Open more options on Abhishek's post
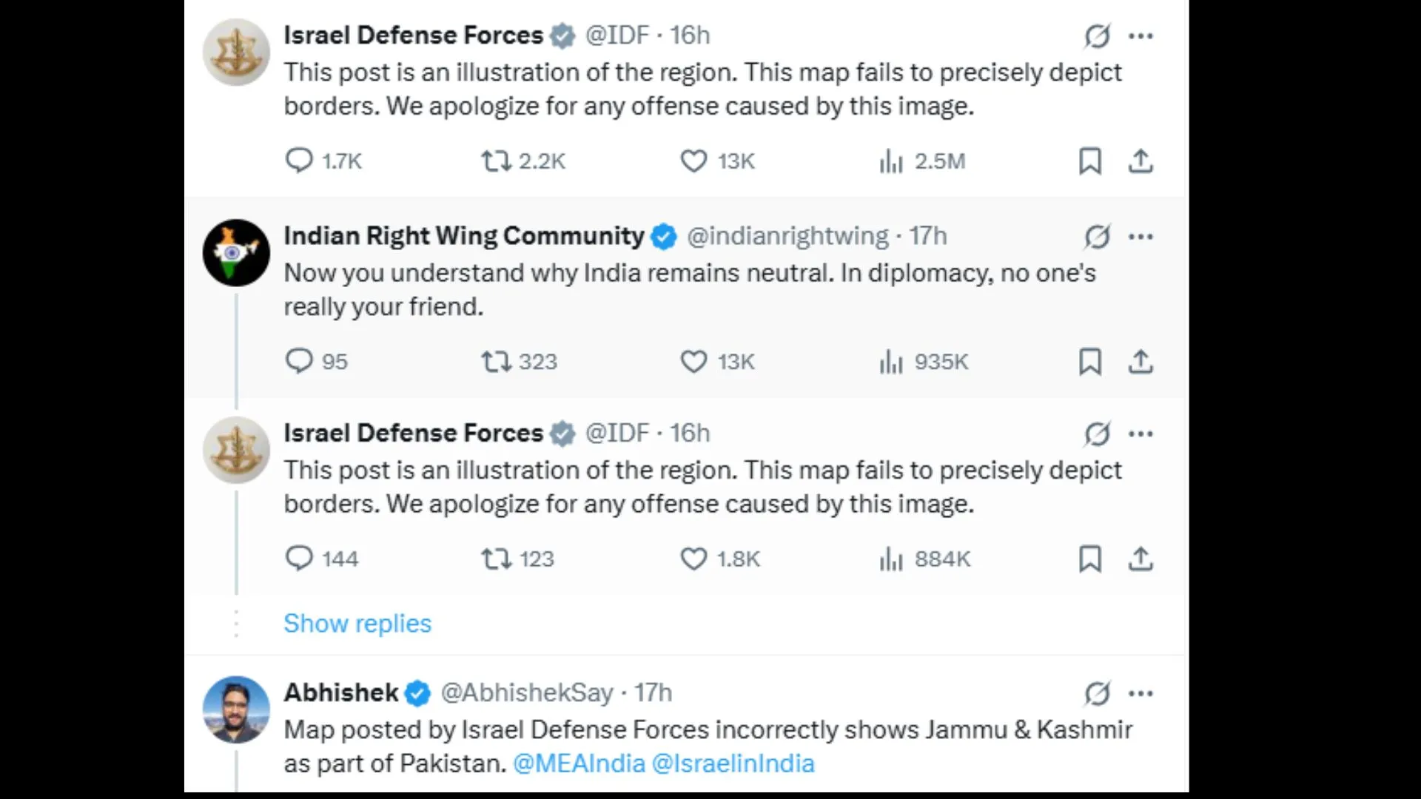 [x=1141, y=693]
